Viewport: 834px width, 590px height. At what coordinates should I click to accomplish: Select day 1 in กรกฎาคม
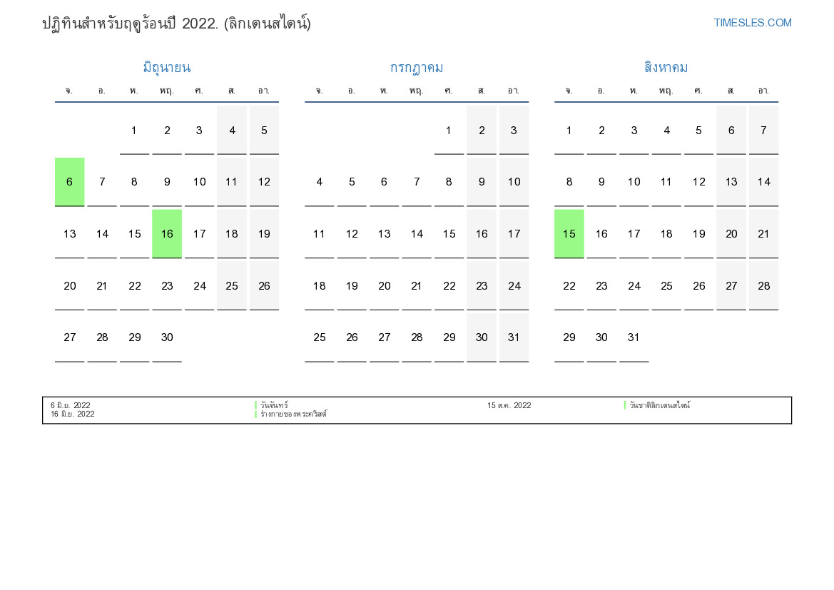tap(449, 131)
